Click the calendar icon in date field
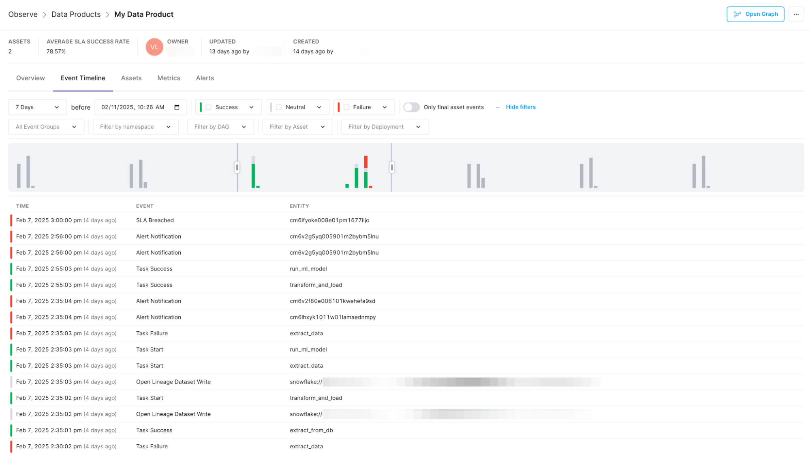810x454 pixels. click(177, 107)
